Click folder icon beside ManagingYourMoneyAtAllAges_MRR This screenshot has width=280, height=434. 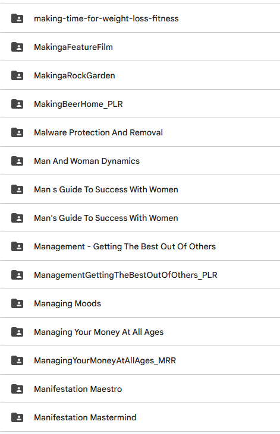pos(17,360)
